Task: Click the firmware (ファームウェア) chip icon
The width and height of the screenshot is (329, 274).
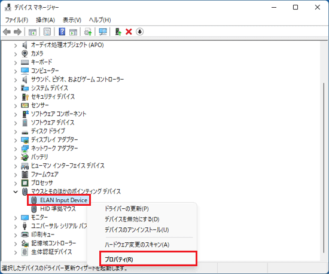Action: click(25, 174)
